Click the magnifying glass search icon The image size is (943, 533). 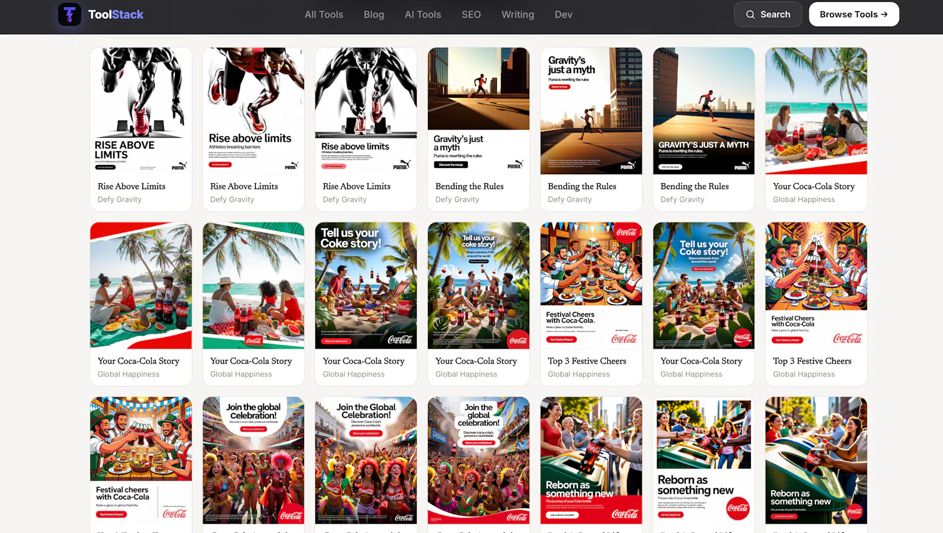click(x=750, y=15)
